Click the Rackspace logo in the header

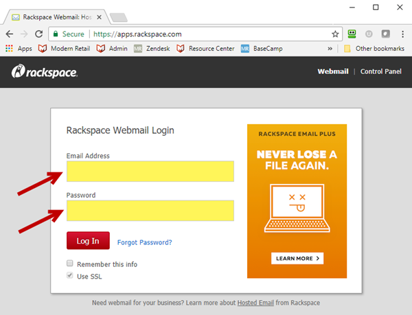(x=45, y=71)
